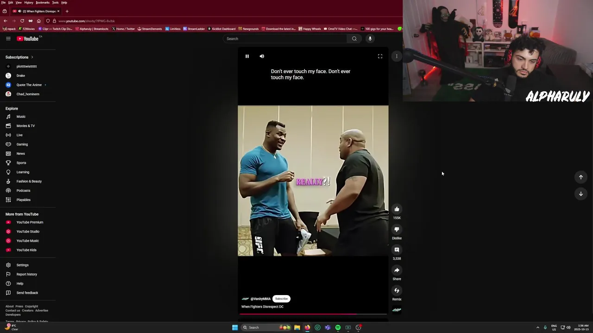The image size is (593, 333).
Task: Open File Explorer from the taskbar
Action: [297, 327]
